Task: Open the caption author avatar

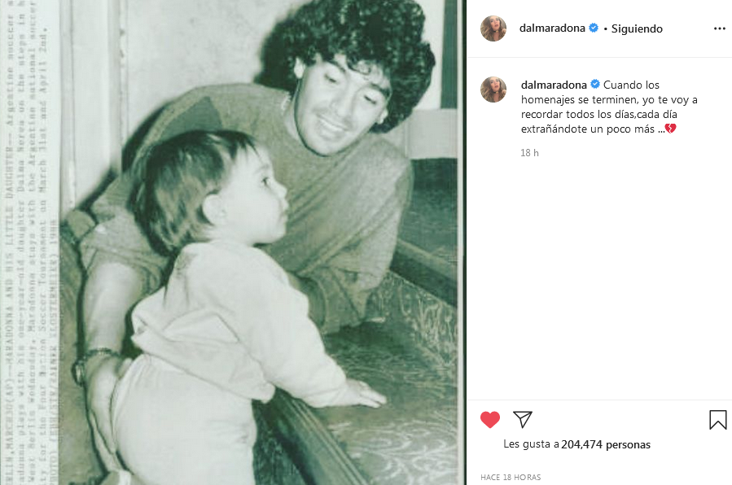Action: point(493,90)
